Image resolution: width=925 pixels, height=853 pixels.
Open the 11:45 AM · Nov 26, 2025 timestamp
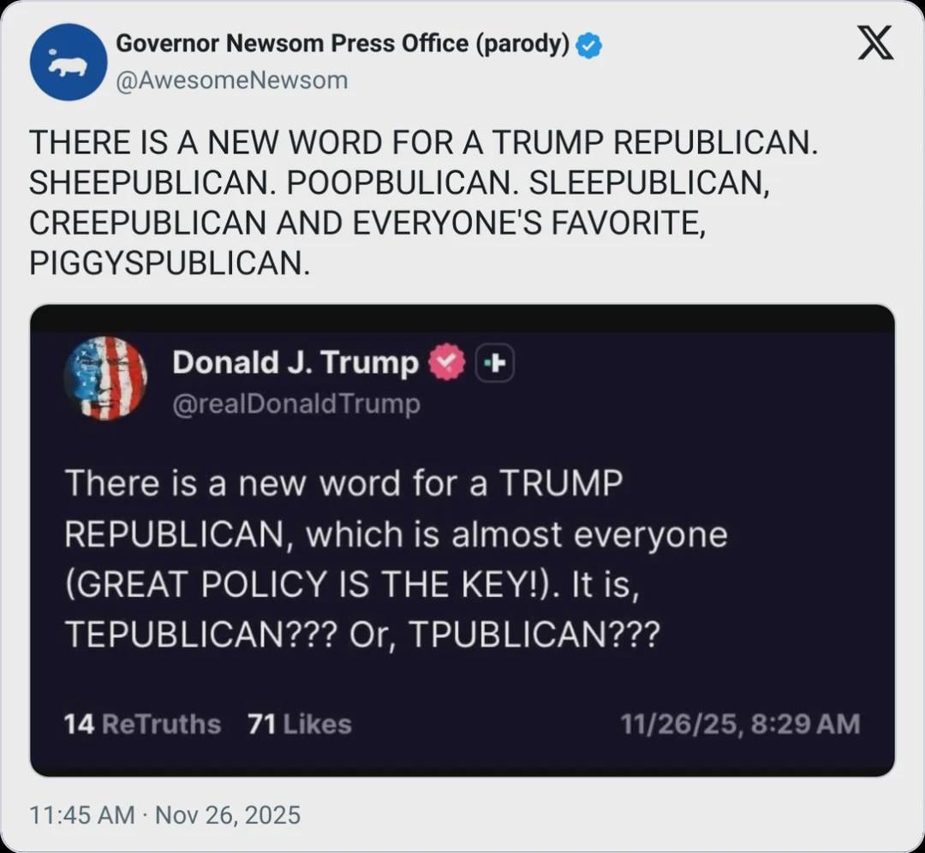tap(165, 814)
